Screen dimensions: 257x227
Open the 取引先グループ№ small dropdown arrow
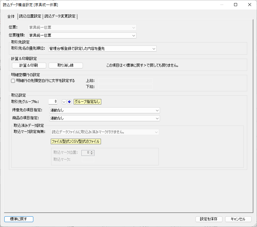click(x=64, y=102)
